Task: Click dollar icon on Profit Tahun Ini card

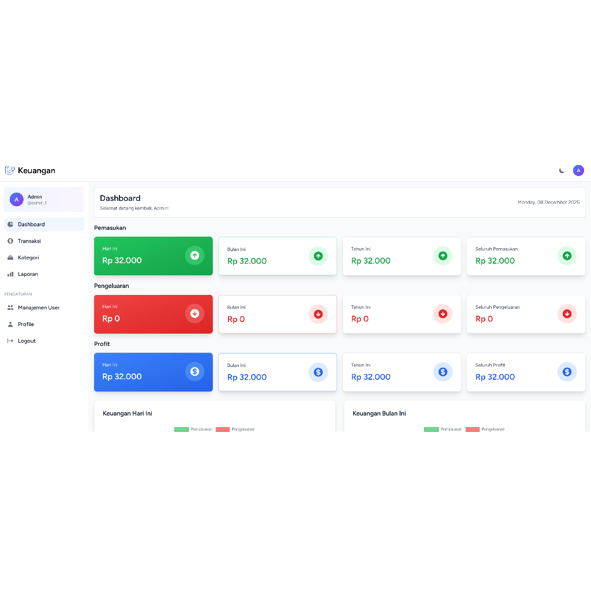Action: [443, 372]
